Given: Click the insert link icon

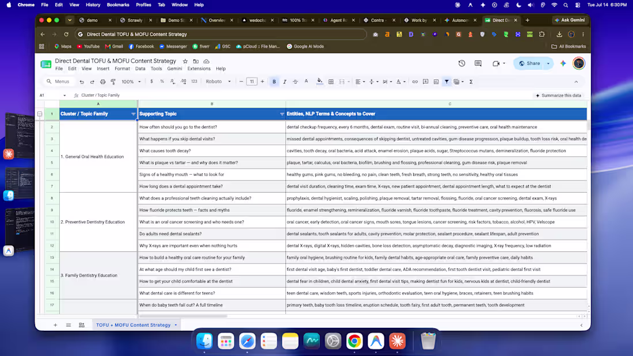Looking at the screenshot, I should 414,82.
